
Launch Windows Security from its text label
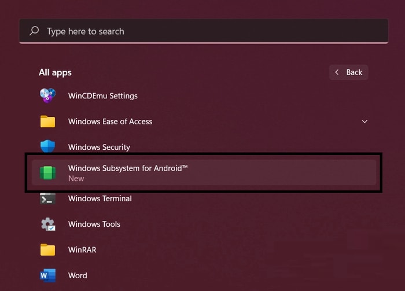click(99, 147)
